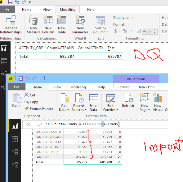
Task: Add a New Parameter (What If)
Action: [x=80, y=25]
